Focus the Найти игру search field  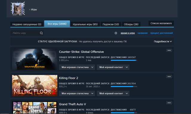click(x=27, y=33)
